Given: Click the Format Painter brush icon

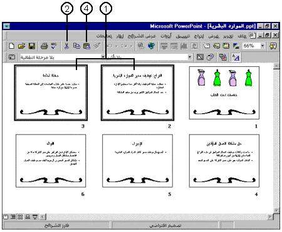Looking at the screenshot, I should coord(97,46).
